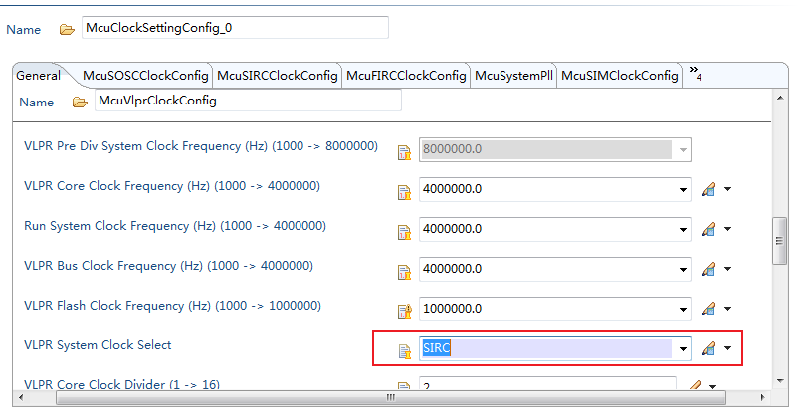
Task: Click the VLPR Core Clock Divider value field
Action: [547, 384]
